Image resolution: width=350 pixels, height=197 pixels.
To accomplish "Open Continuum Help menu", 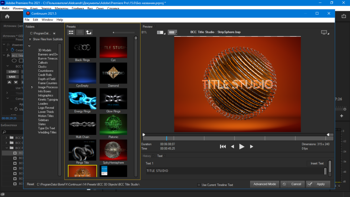I will (59, 19).
